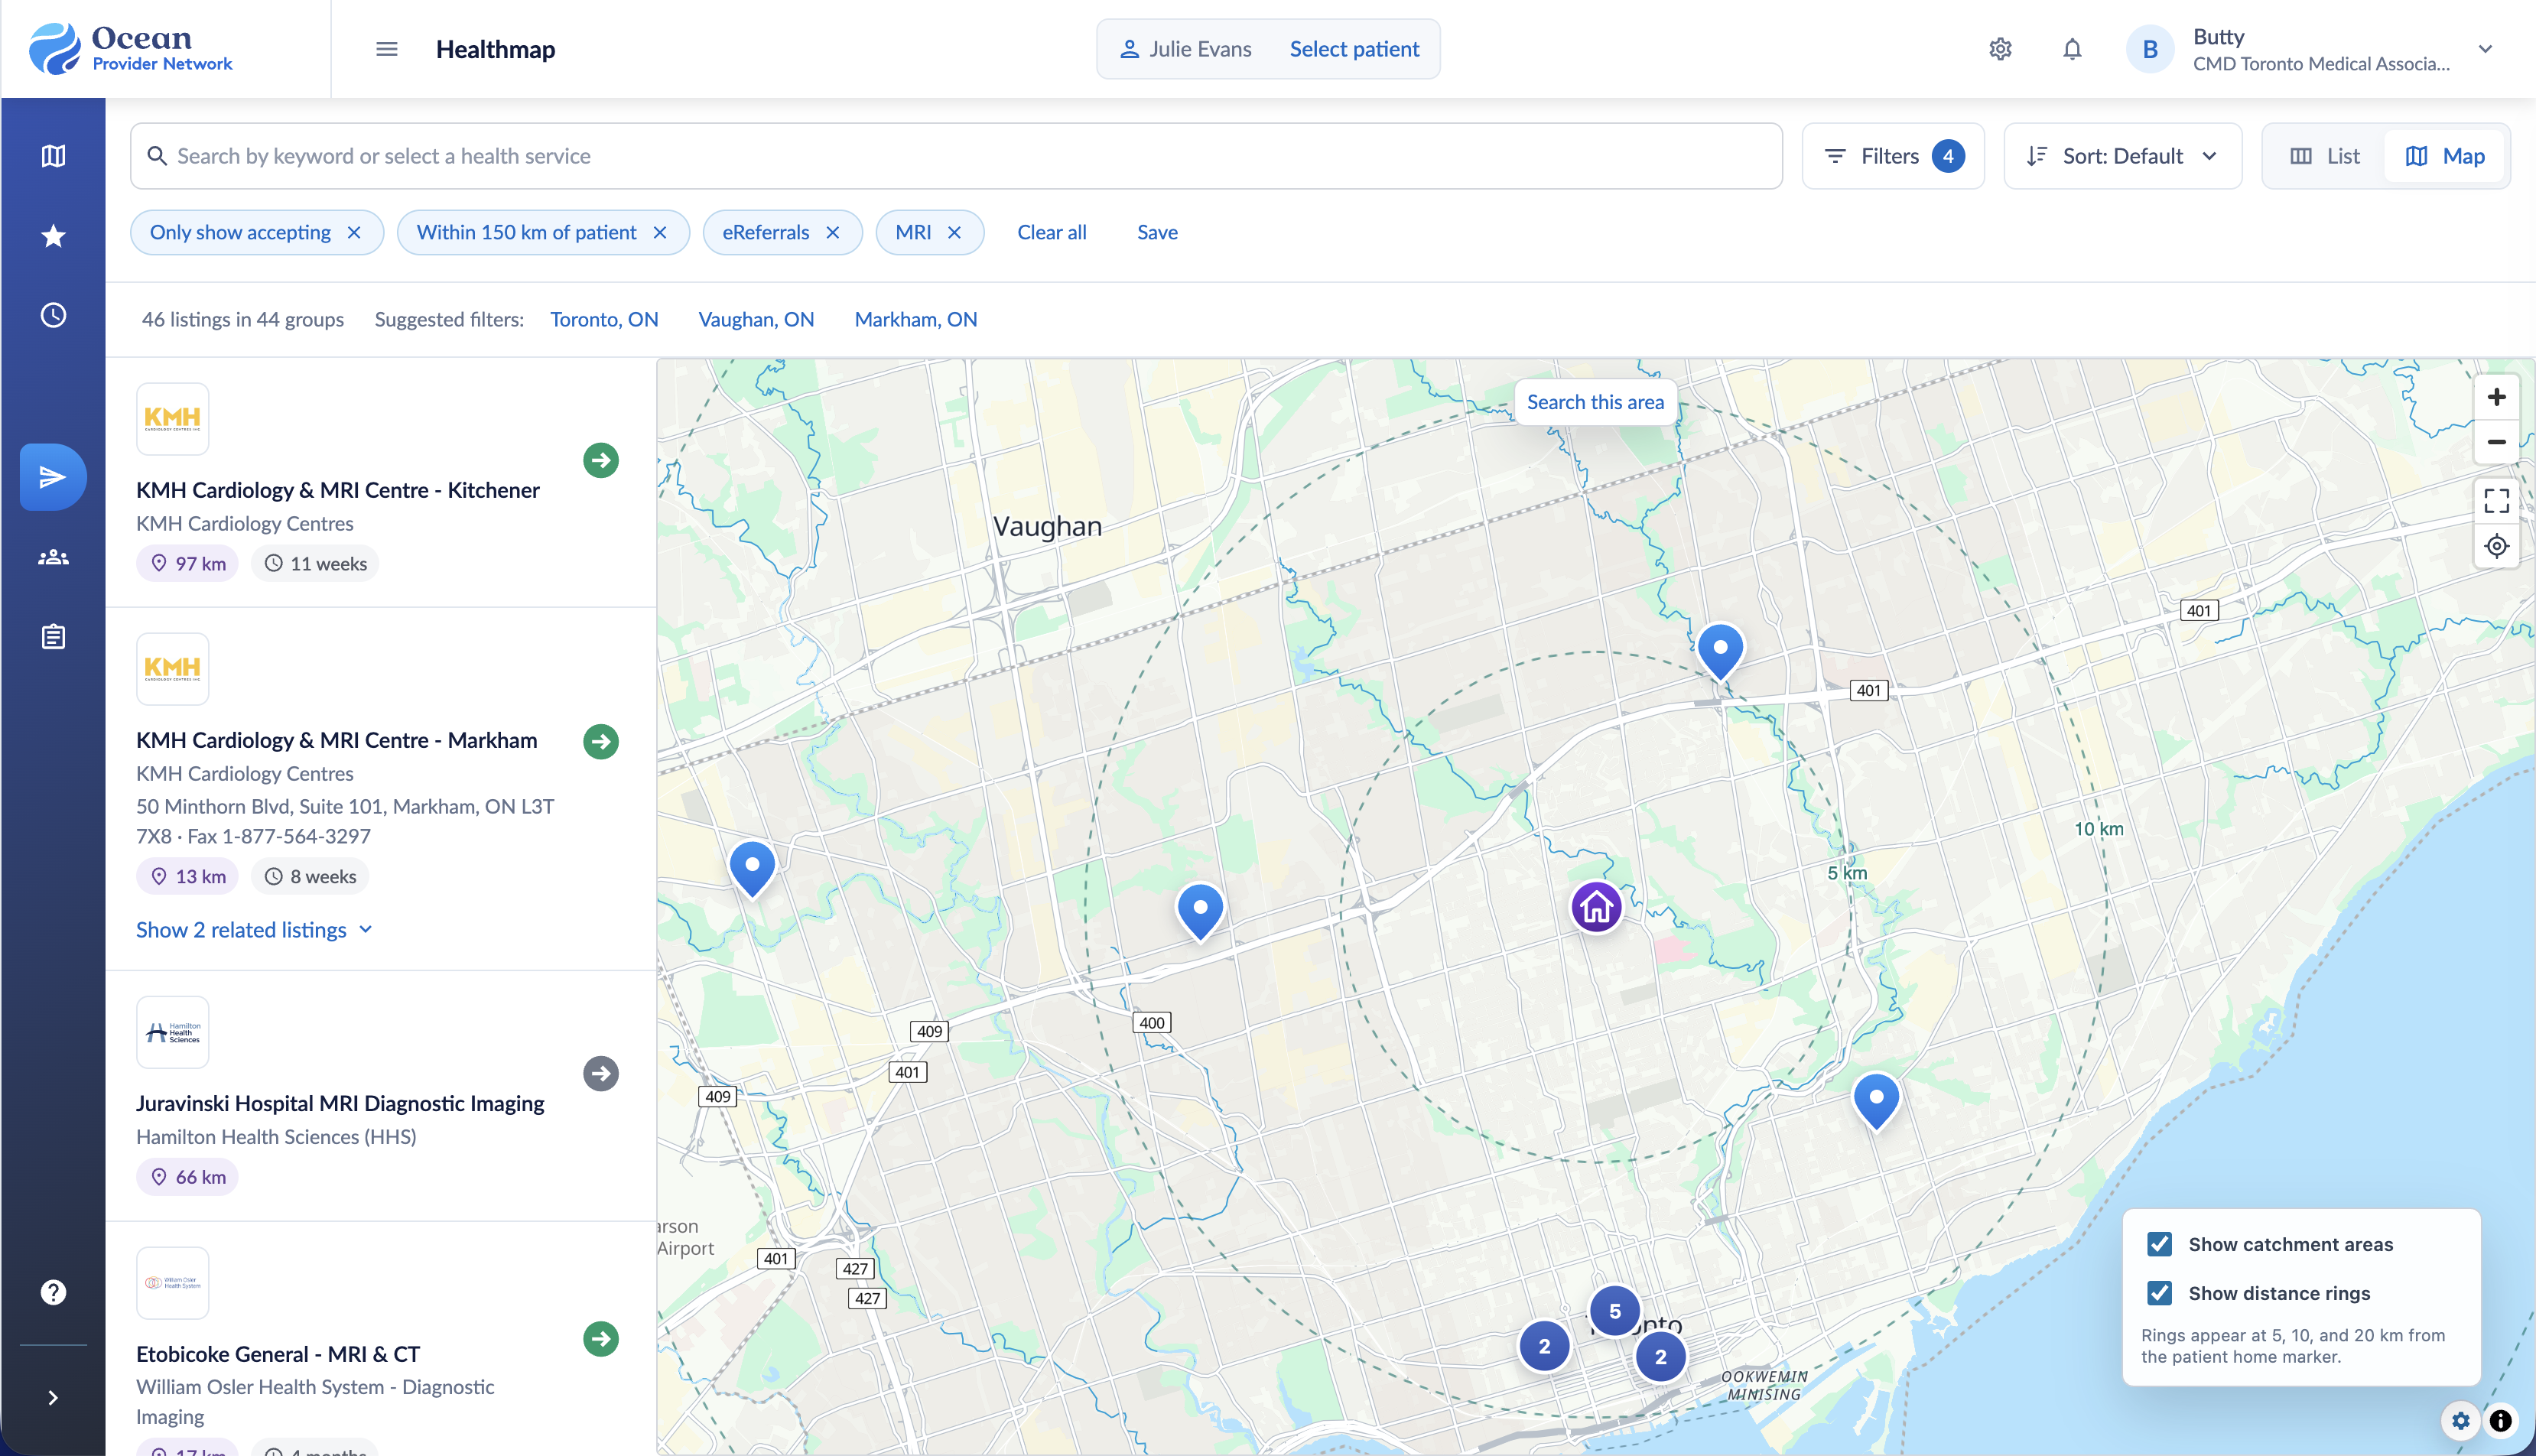Remove the MRI filter chip
Image resolution: width=2536 pixels, height=1456 pixels.
pos(954,232)
